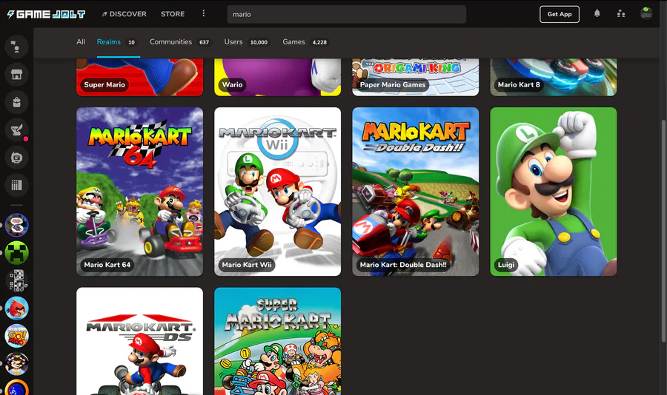
Task: Click the Get App button
Action: click(560, 14)
